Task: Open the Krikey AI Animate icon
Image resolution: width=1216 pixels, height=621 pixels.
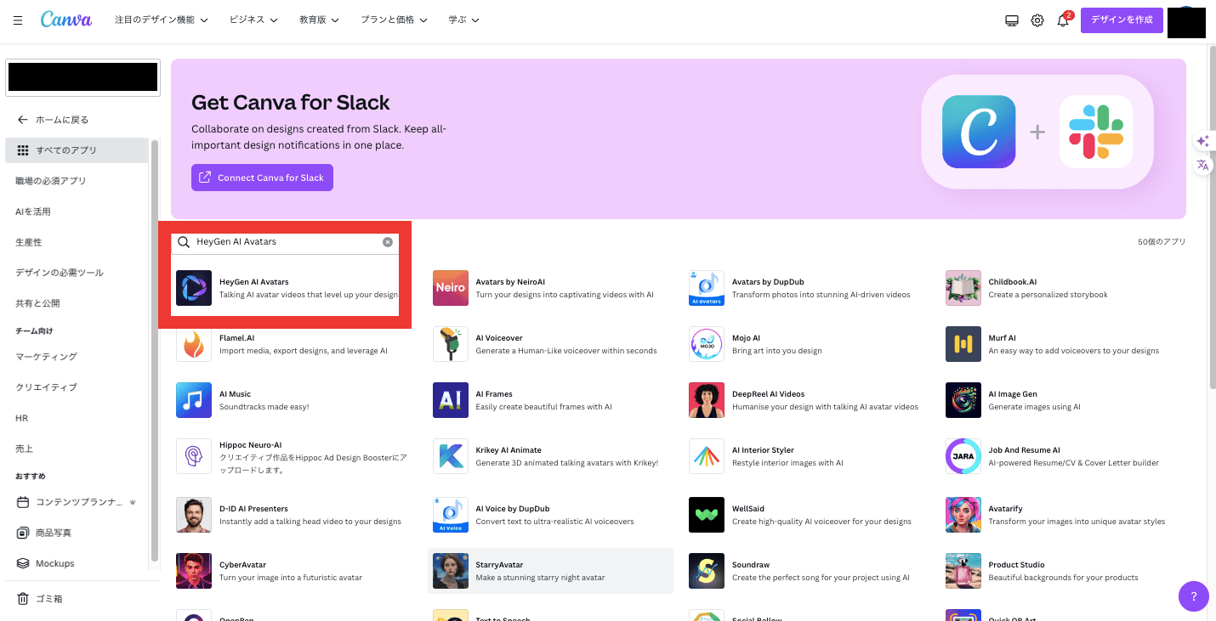Action: (451, 456)
